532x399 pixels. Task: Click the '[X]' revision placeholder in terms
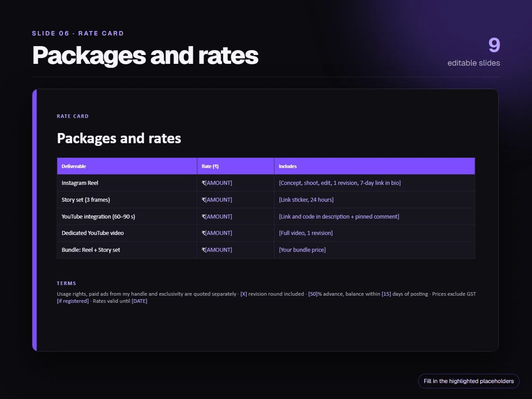pyautogui.click(x=244, y=294)
